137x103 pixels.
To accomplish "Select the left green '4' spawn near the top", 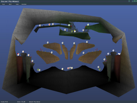I will coord(69,25).
